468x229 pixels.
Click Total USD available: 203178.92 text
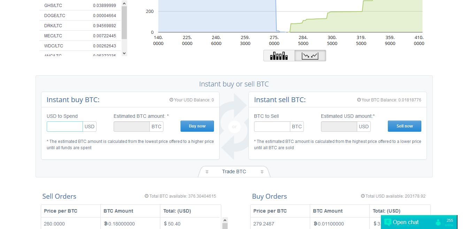point(396,196)
